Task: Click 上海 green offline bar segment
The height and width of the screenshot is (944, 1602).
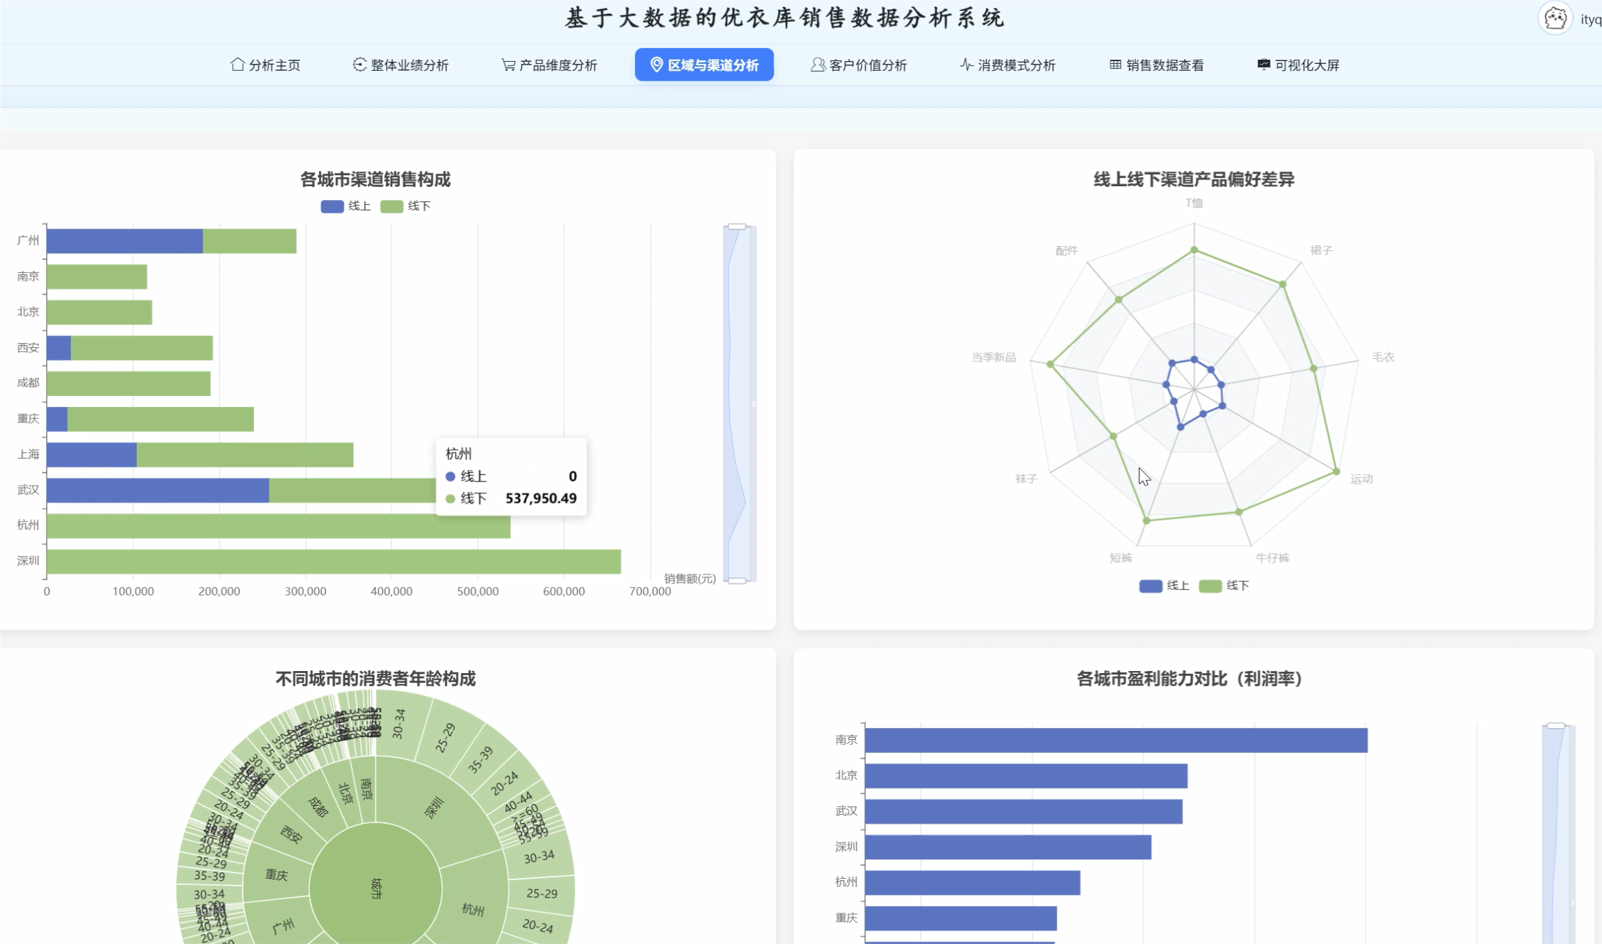Action: pos(245,455)
